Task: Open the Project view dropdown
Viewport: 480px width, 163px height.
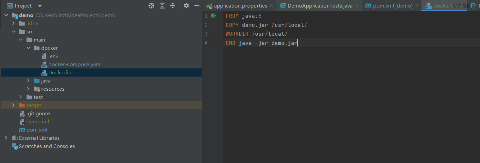Action: tap(40, 6)
